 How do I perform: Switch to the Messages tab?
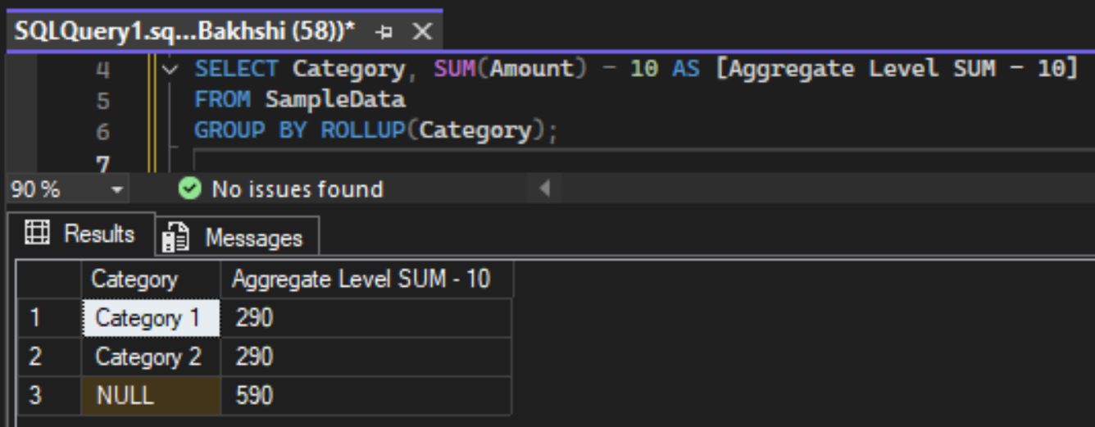(239, 238)
